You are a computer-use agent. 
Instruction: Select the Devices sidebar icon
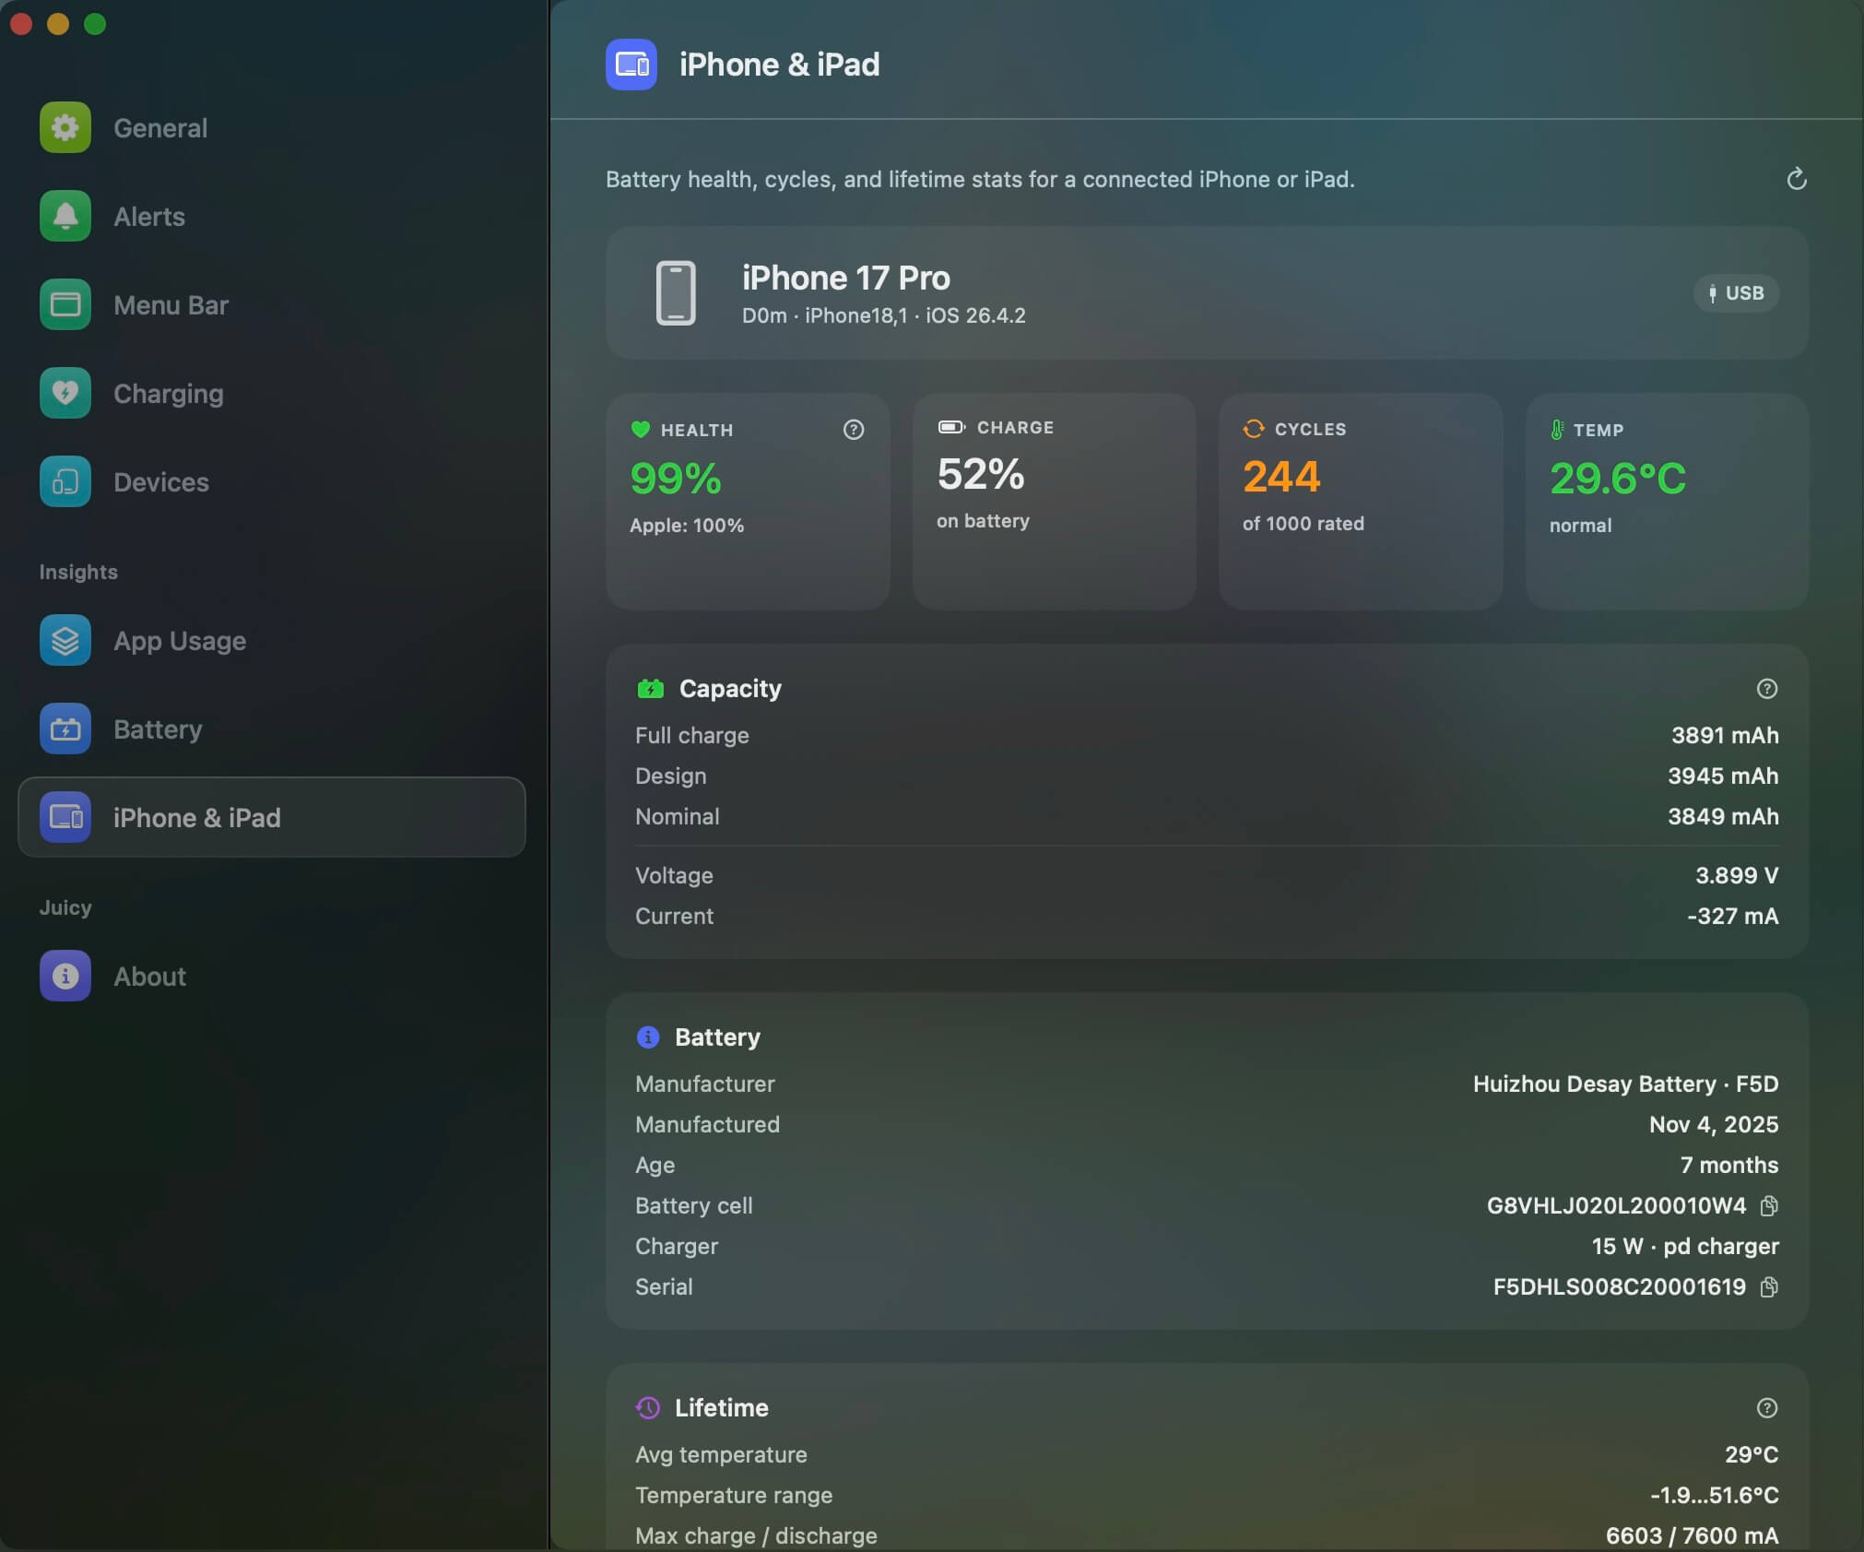(x=65, y=481)
